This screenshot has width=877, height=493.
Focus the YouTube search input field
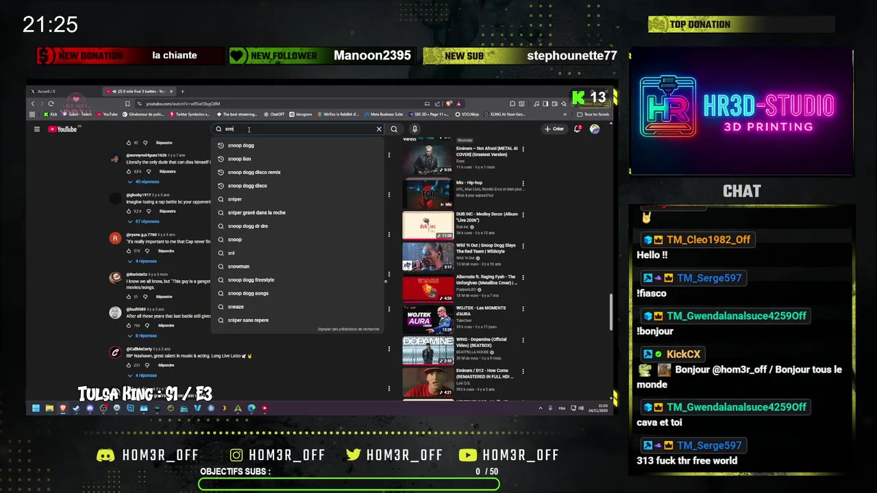click(x=298, y=129)
